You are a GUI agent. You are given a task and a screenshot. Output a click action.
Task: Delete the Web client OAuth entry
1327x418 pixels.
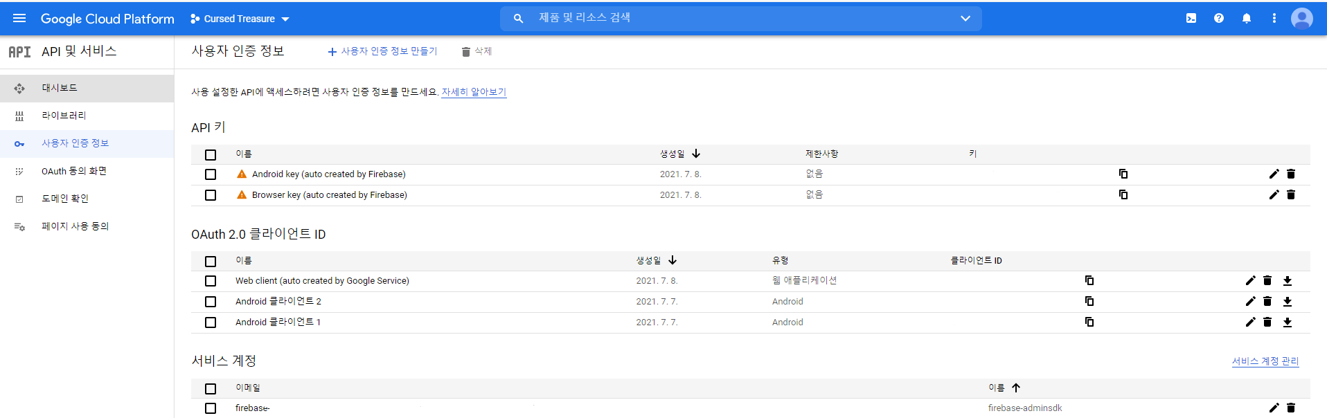click(x=1267, y=280)
